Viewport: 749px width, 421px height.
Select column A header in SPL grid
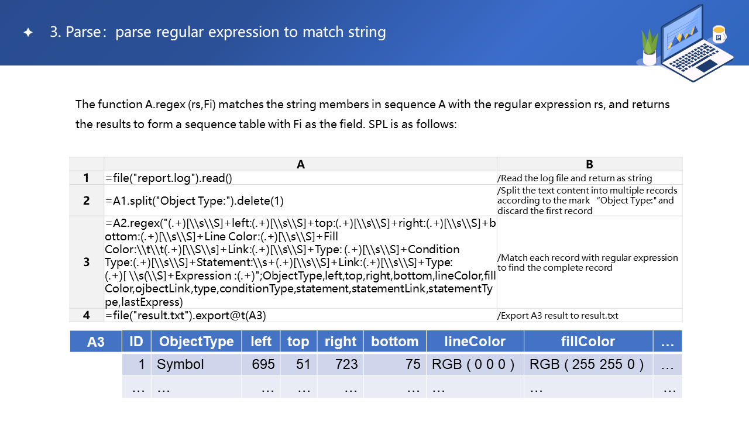pyautogui.click(x=300, y=164)
